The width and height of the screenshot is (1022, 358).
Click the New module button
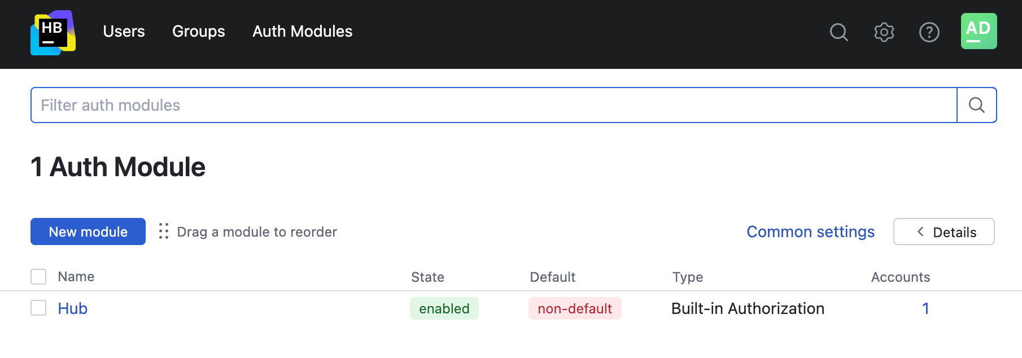tap(88, 232)
